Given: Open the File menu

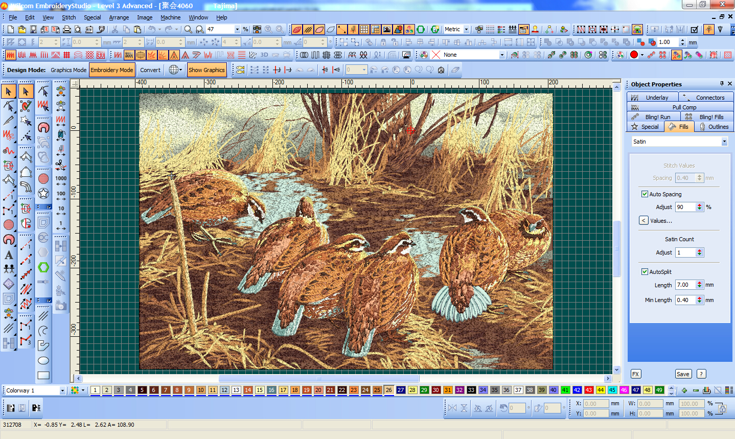Looking at the screenshot, I should pos(13,17).
